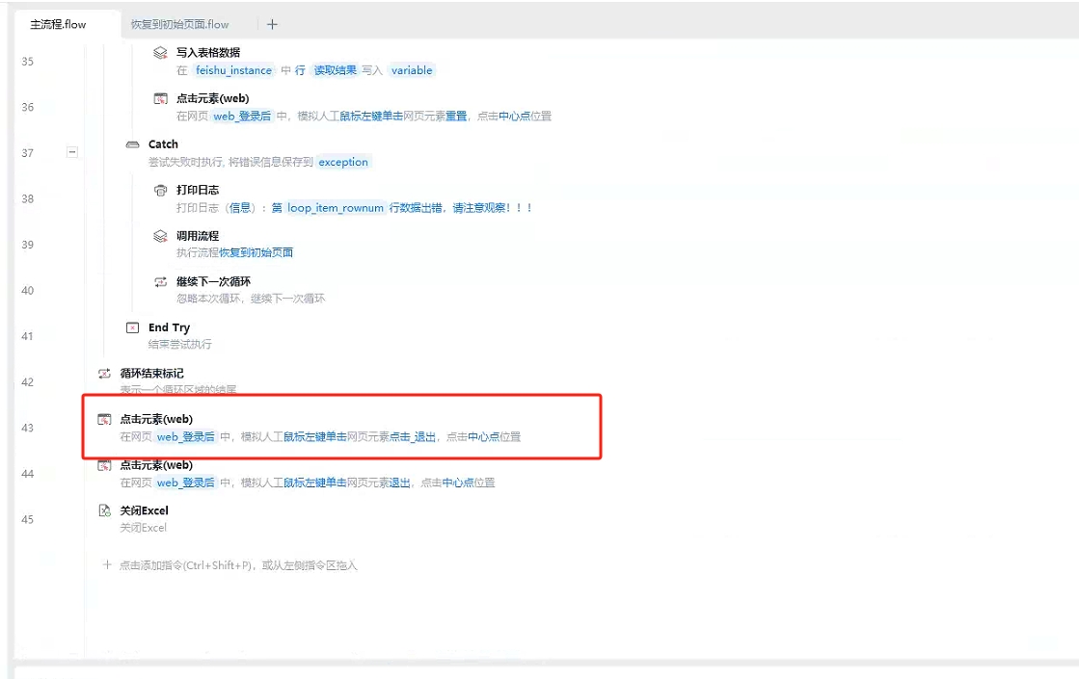Select the 继续下一次循环 step title
1079x679 pixels.
pyautogui.click(x=213, y=282)
